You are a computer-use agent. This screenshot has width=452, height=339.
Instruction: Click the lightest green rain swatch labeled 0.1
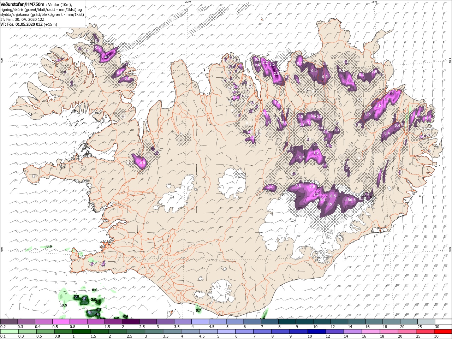point(9,332)
